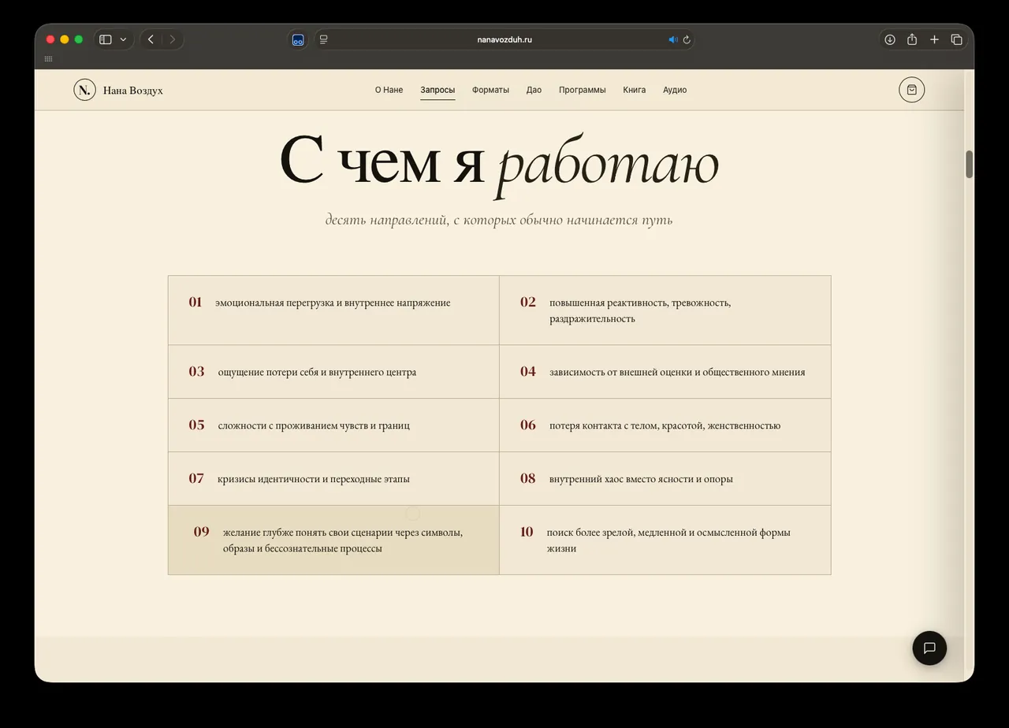Image resolution: width=1009 pixels, height=728 pixels.
Task: Open the Форматы menu item
Action: coord(490,90)
